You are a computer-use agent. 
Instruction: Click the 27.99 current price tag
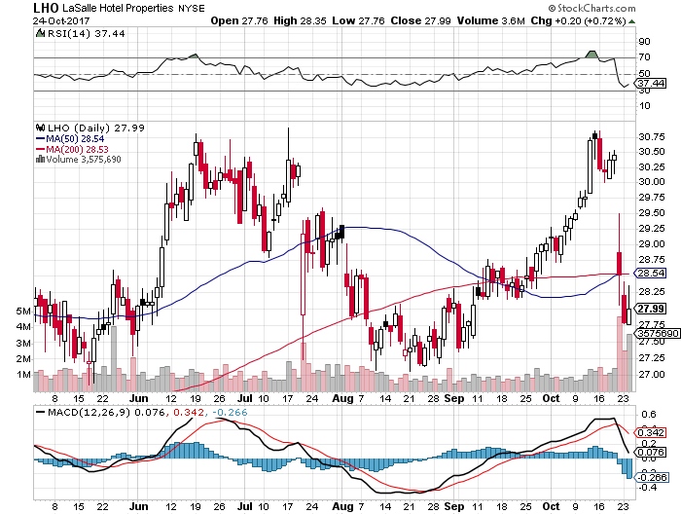click(x=650, y=310)
